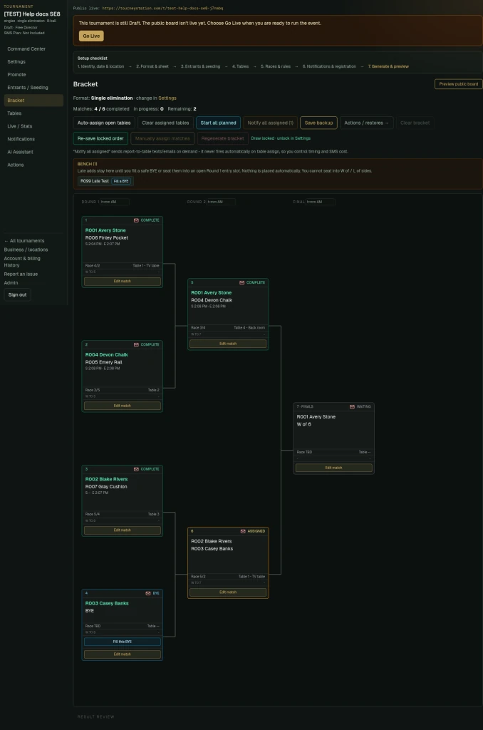Open checklist step 4 Tables
The height and width of the screenshot is (730, 483).
click(x=241, y=66)
